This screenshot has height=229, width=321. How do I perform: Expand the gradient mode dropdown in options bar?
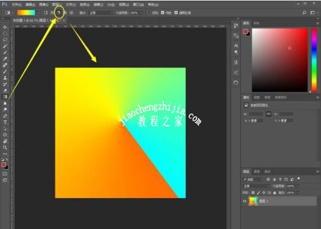(x=101, y=12)
